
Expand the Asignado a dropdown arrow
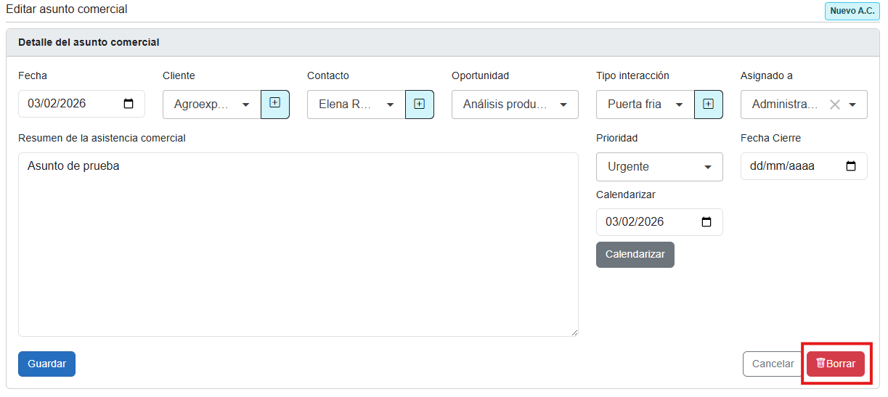[852, 105]
